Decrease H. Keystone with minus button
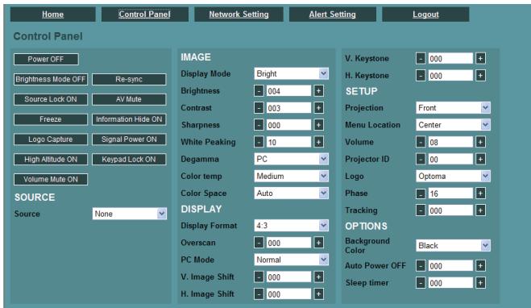 421,76
